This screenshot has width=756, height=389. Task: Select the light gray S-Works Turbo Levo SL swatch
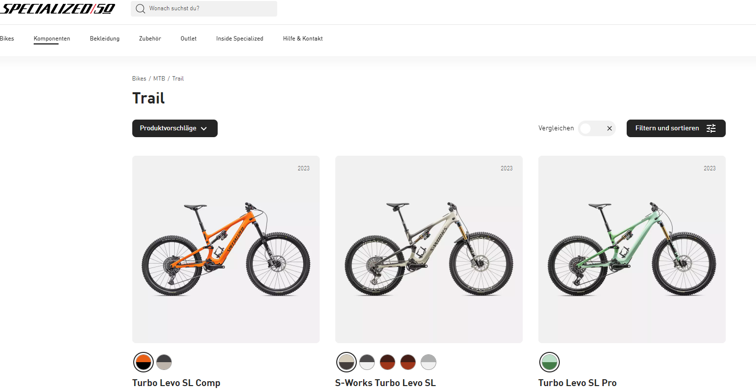[429, 362]
